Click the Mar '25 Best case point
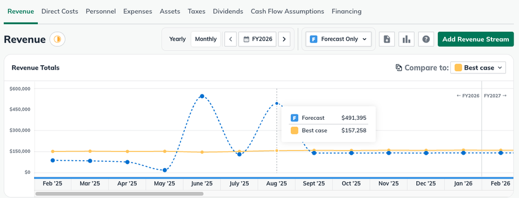This screenshot has height=198, width=519. click(90, 151)
